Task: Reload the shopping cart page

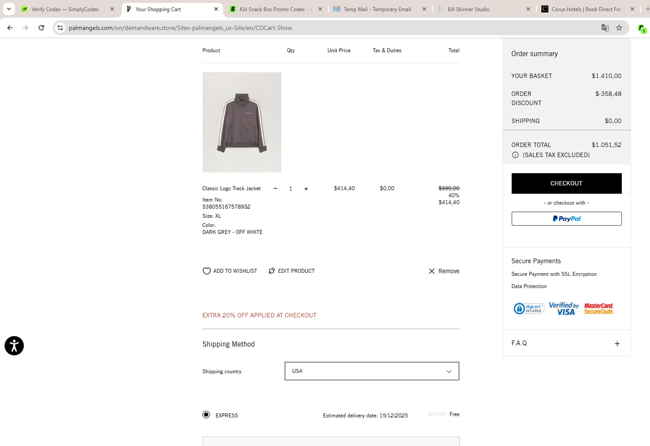Action: click(41, 28)
